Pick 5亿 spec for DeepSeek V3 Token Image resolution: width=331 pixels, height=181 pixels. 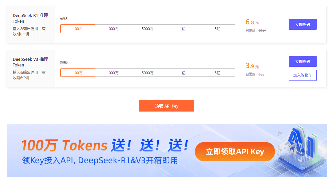pyautogui.click(x=218, y=73)
